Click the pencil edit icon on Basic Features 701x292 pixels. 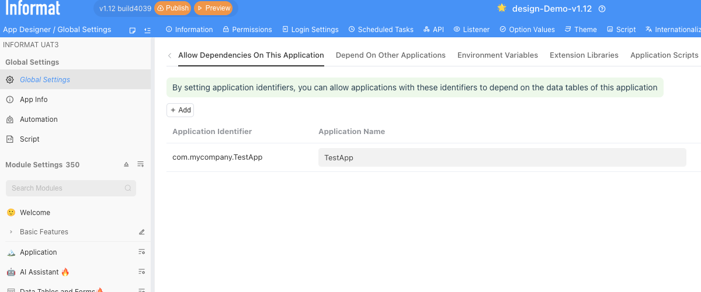141,232
